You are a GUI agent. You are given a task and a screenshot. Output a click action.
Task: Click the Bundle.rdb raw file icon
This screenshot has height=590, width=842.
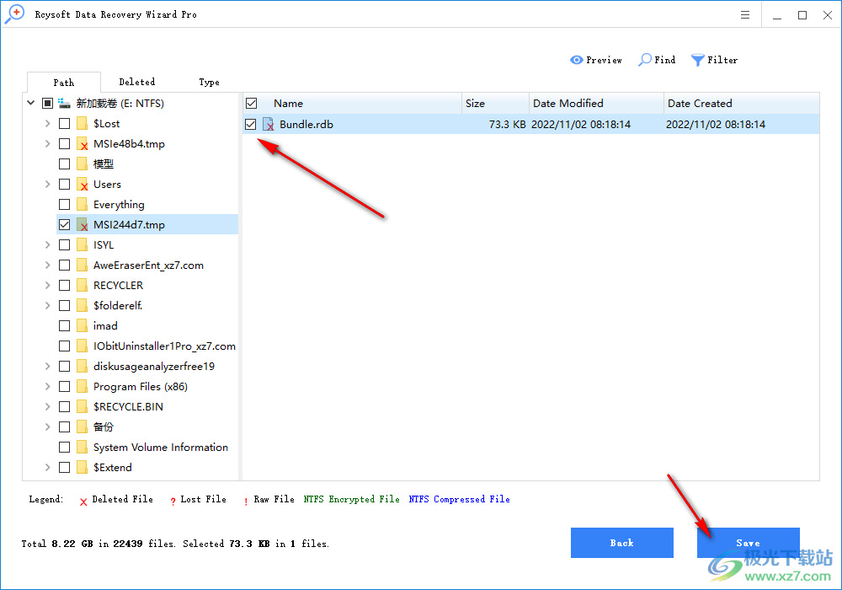[269, 124]
